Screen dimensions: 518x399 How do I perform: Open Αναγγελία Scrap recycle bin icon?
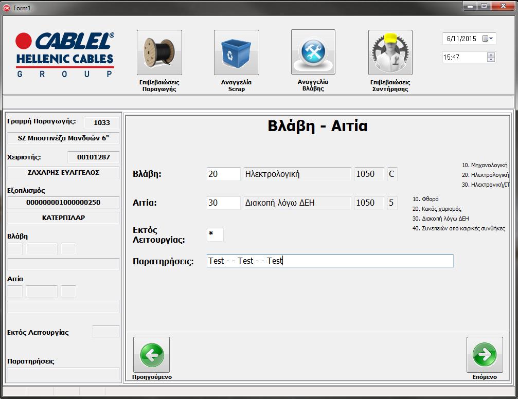click(237, 52)
